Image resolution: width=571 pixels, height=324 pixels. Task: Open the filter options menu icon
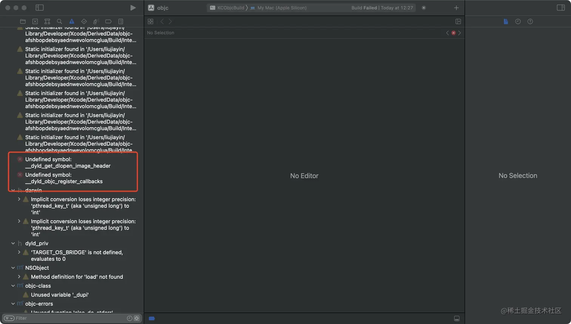[9, 318]
